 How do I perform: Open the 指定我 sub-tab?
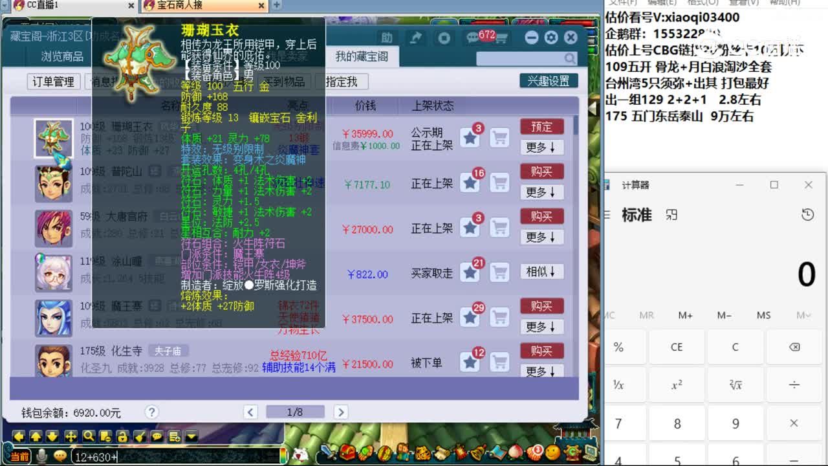(x=342, y=82)
